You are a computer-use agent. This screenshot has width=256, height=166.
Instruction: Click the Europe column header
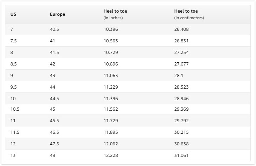click(x=57, y=14)
